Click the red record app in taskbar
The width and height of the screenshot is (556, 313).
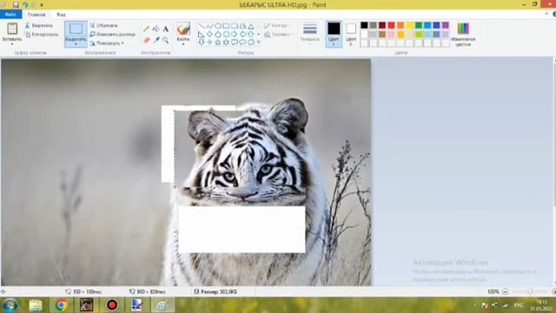pos(112,305)
